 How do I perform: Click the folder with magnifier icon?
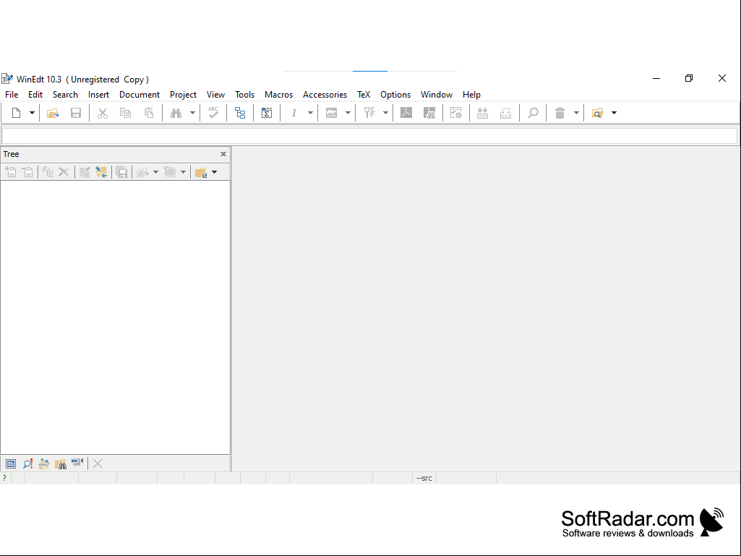(597, 113)
